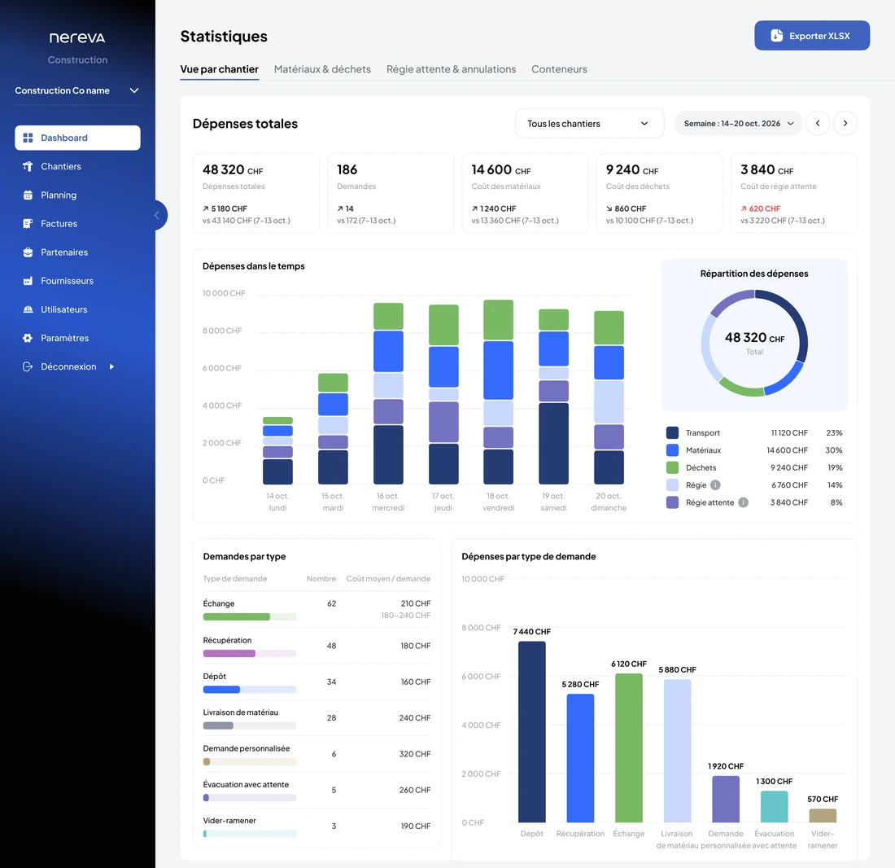
Task: Click the Paramètres gear icon
Action: tap(28, 337)
